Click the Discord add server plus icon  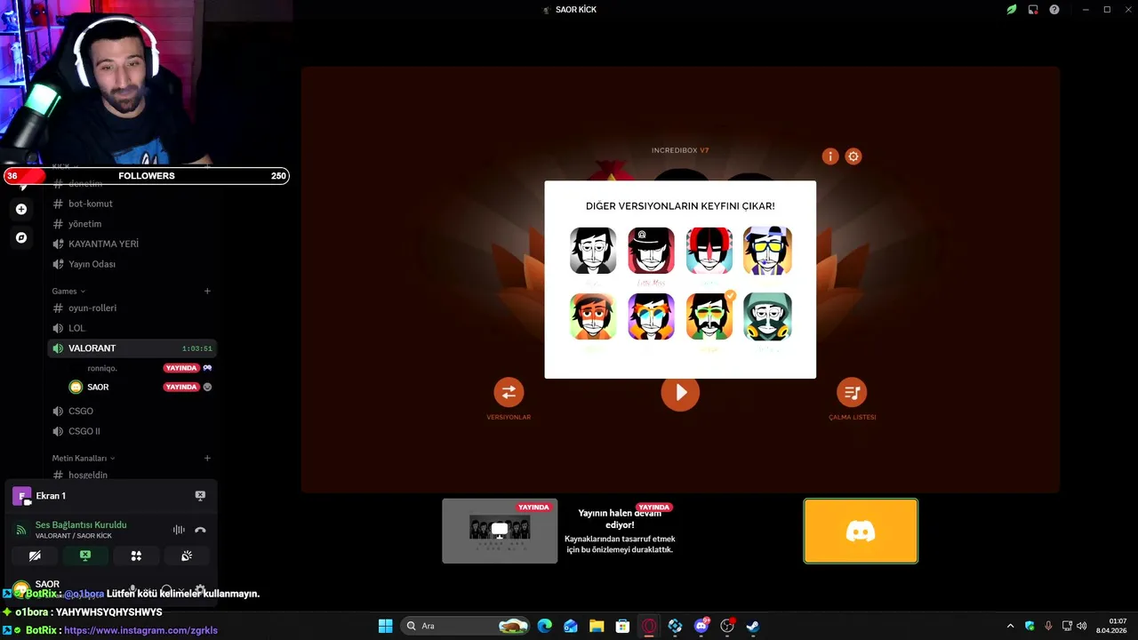[21, 209]
